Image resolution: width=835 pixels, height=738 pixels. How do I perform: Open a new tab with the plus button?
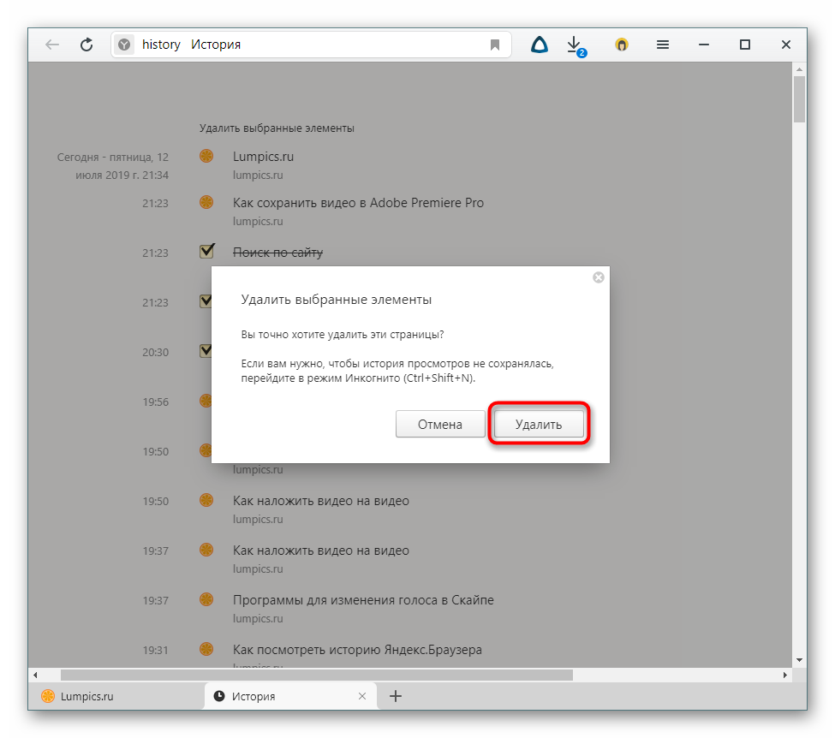396,696
